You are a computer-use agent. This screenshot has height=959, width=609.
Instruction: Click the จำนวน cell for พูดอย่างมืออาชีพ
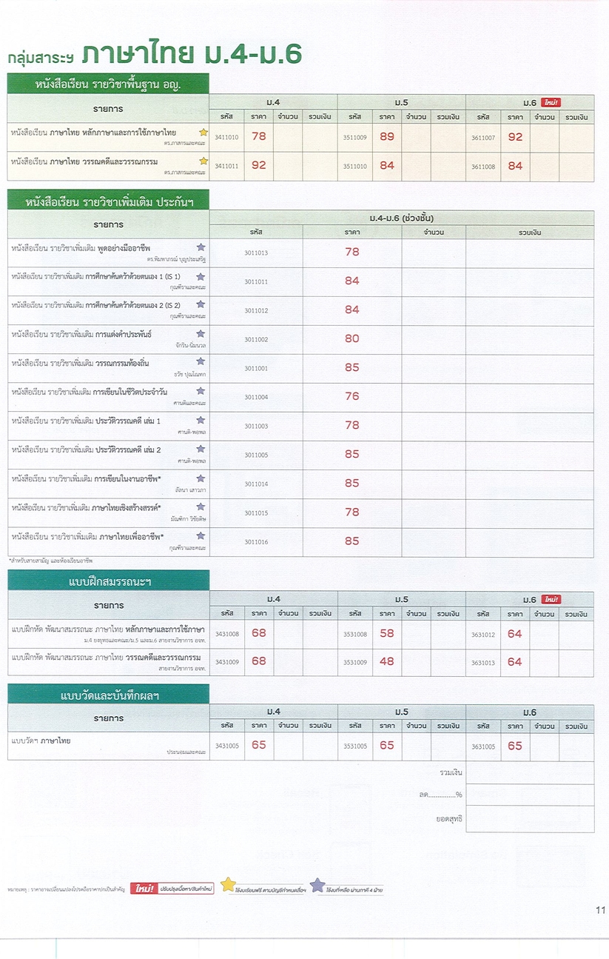click(433, 253)
